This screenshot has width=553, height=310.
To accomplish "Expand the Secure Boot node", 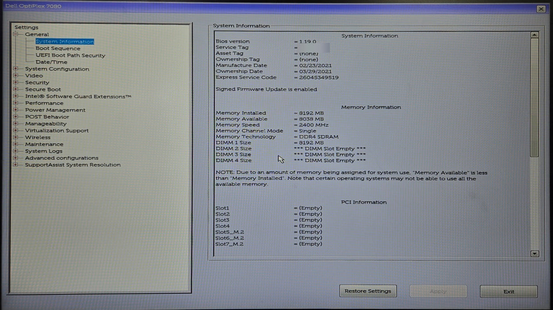I will (16, 89).
